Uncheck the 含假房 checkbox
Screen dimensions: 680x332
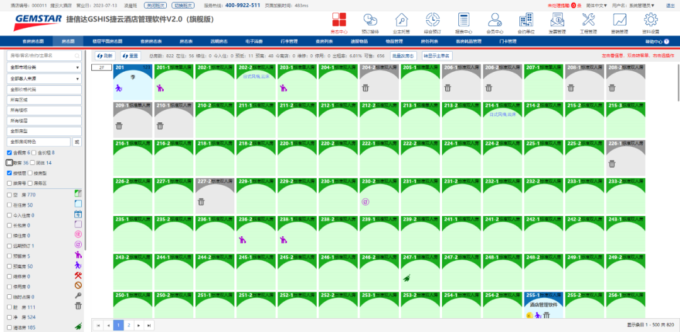(9, 153)
